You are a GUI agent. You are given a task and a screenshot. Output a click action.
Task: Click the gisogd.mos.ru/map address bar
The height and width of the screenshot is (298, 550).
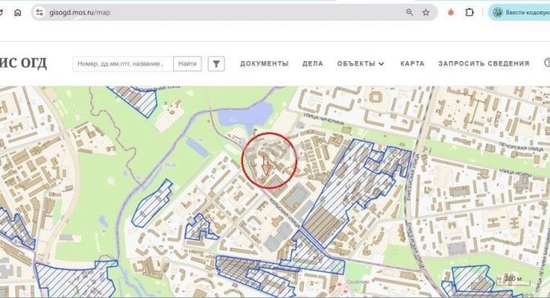(234, 13)
